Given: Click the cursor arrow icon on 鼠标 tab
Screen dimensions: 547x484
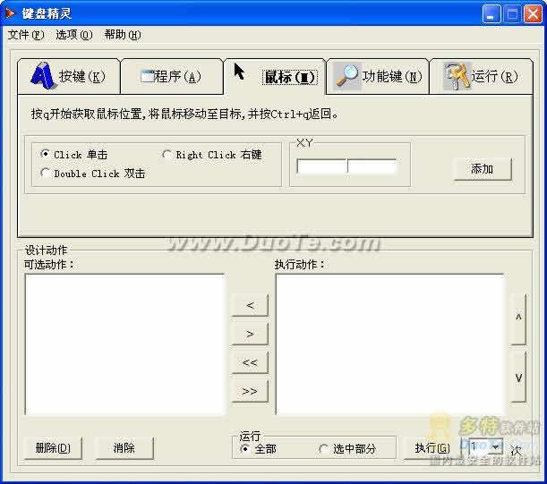Looking at the screenshot, I should pyautogui.click(x=239, y=72).
